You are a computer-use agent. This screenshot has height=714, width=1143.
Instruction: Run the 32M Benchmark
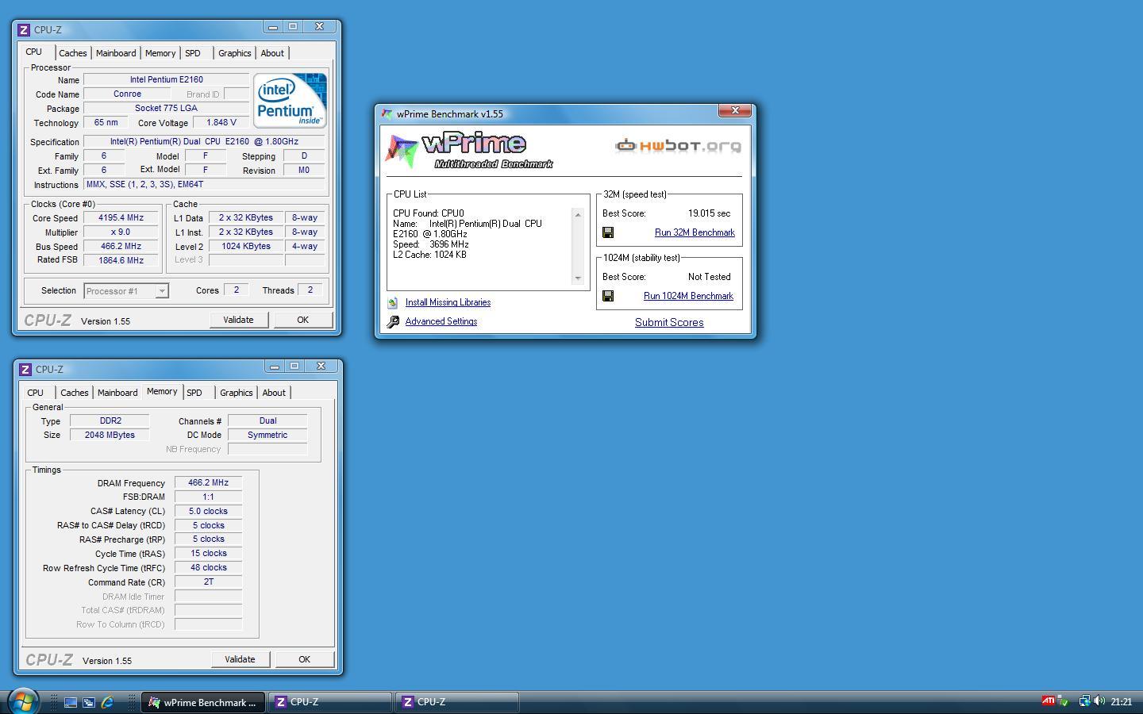click(695, 232)
